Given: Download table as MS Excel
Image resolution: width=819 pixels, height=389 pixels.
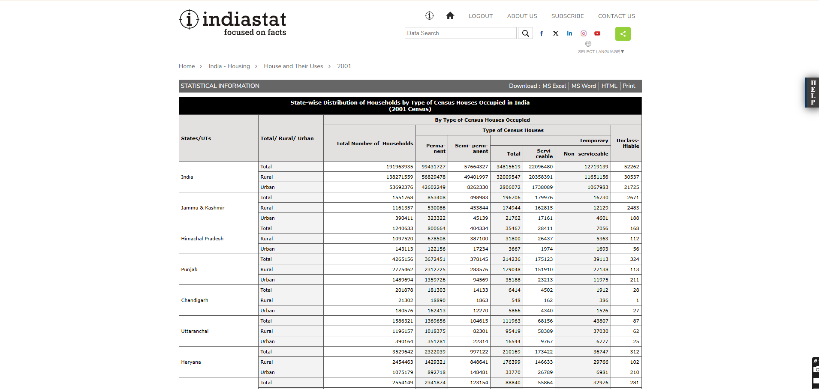Looking at the screenshot, I should 554,86.
